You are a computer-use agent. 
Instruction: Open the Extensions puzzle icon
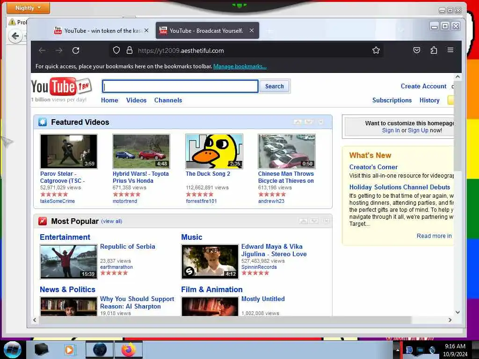pos(434,50)
